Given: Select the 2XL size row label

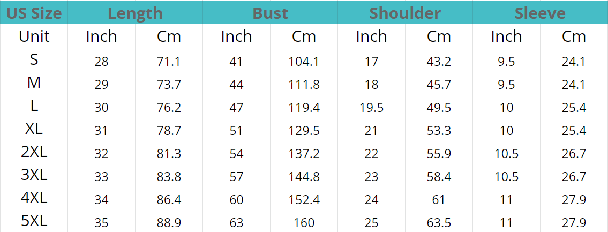Looking at the screenshot, I should 34,152.
